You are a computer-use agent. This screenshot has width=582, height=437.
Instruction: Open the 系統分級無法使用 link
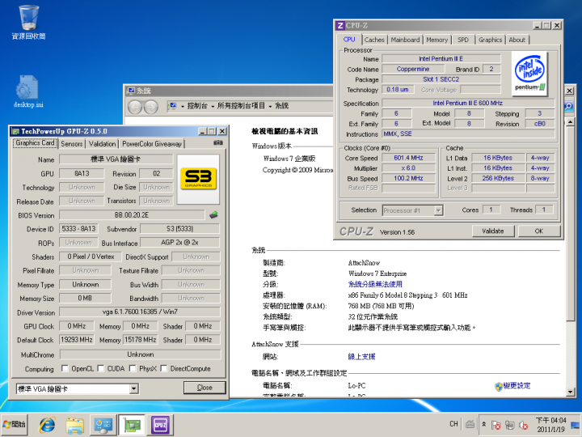point(375,284)
